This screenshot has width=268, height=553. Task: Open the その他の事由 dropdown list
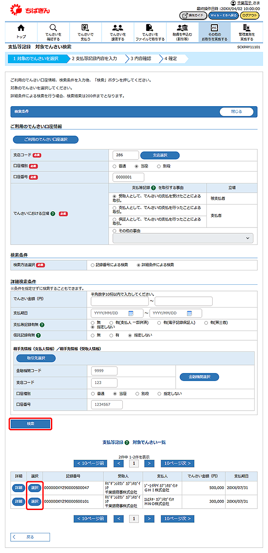point(183,238)
